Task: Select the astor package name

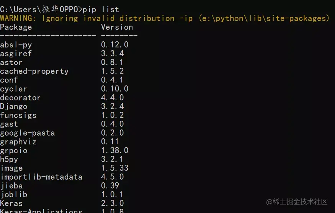Action: click(11, 62)
